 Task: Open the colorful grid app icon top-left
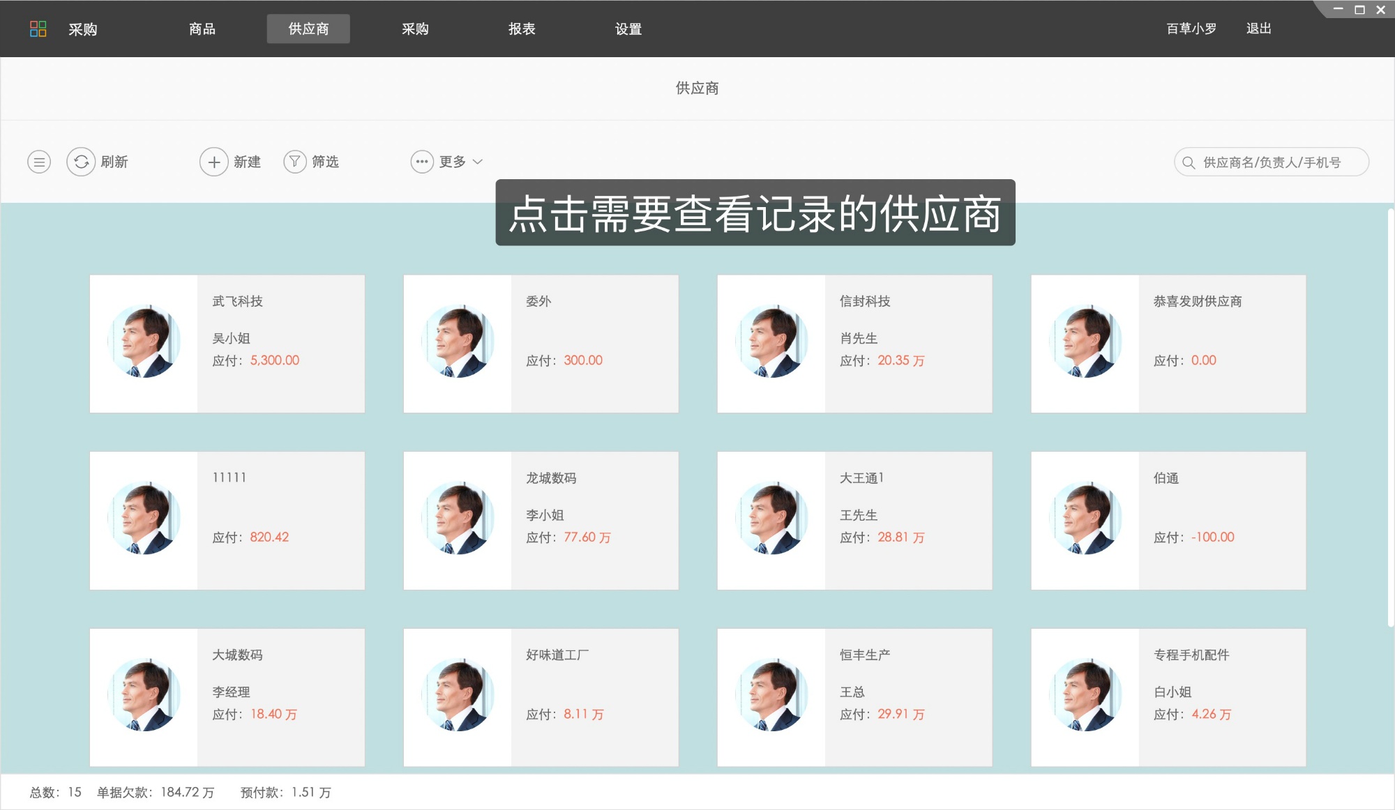(x=39, y=29)
